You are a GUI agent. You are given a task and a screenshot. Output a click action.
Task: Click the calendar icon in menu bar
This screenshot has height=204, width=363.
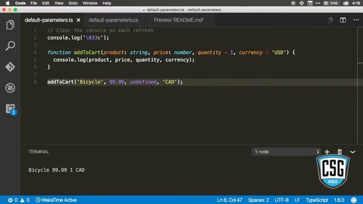point(310,3)
